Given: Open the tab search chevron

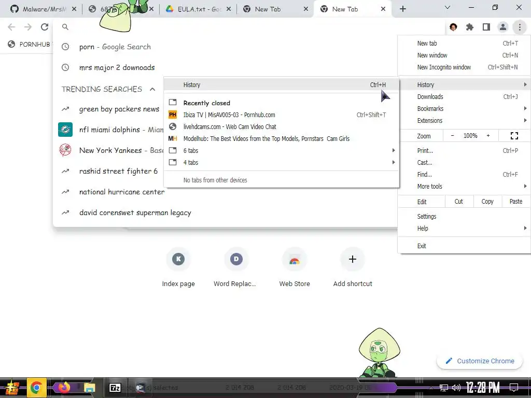Looking at the screenshot, I should coord(448,7).
